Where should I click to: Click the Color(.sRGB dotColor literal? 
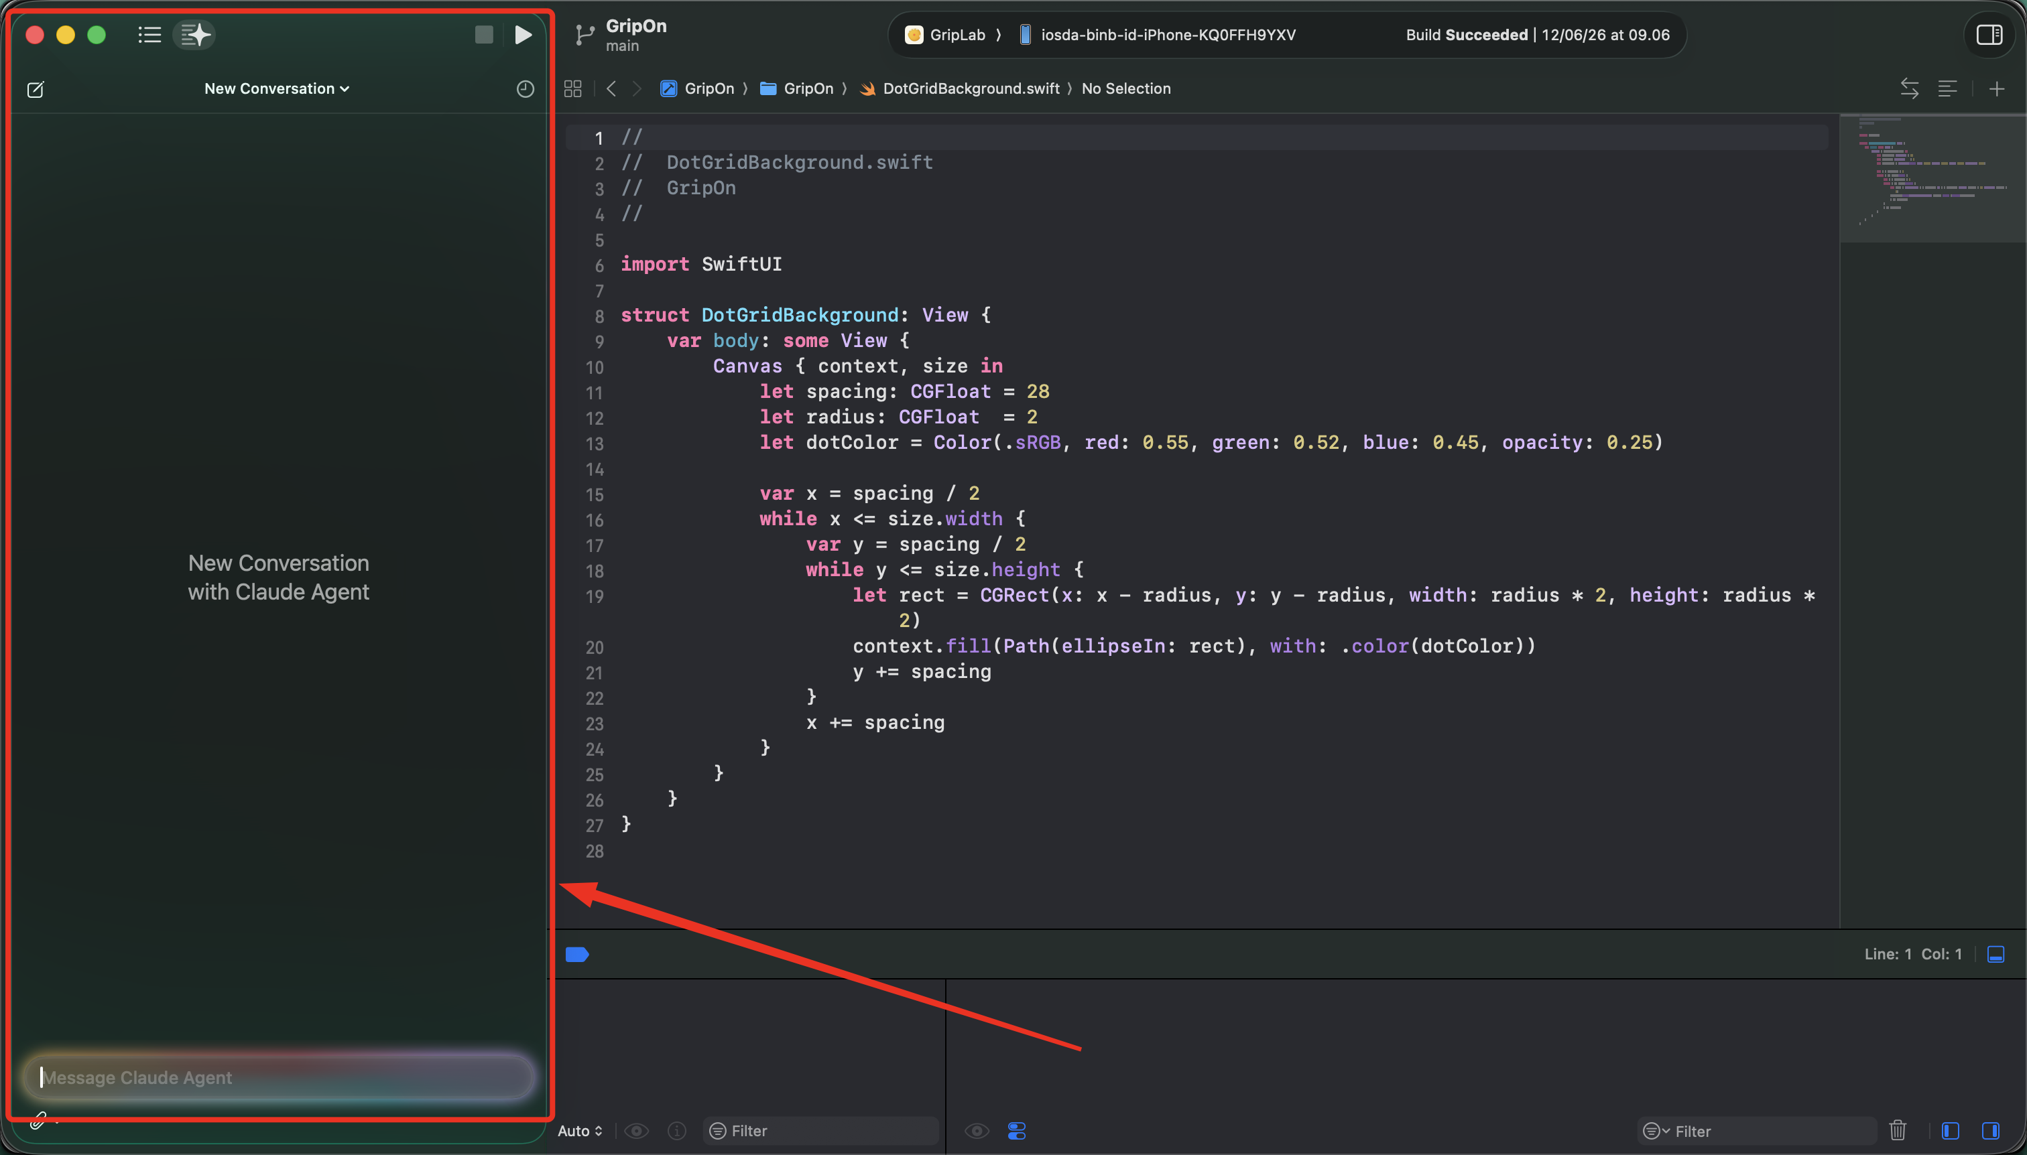[1298, 443]
